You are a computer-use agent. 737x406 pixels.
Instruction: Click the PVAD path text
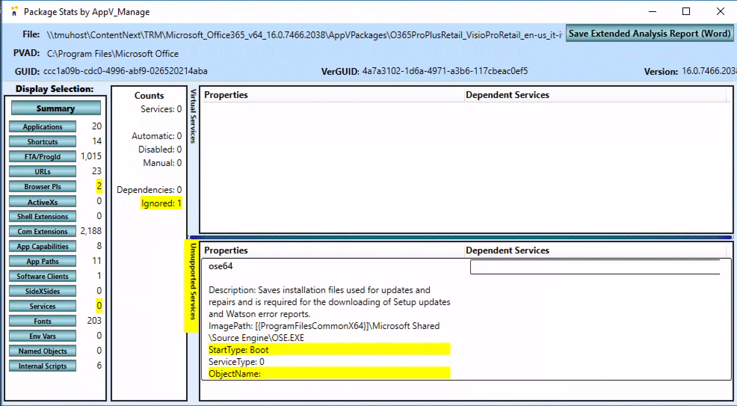112,54
